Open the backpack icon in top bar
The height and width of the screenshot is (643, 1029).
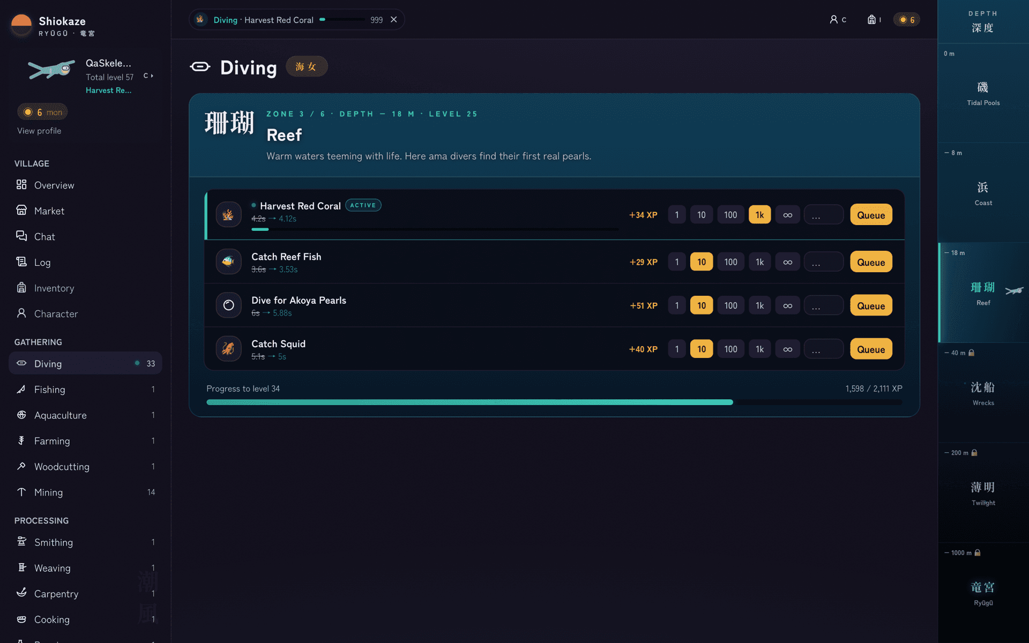click(874, 20)
